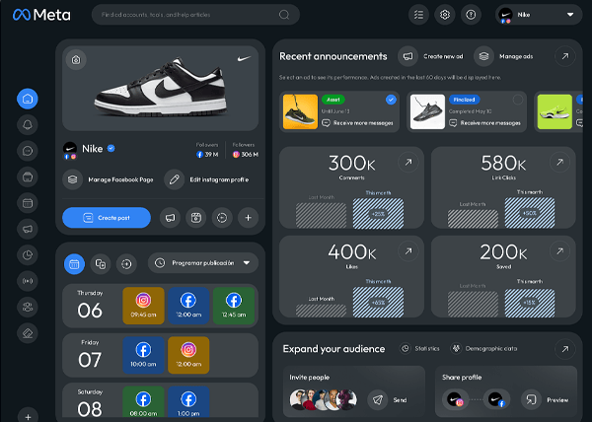
Task: Open the yellow sneaker ad thumbnail
Action: pos(300,111)
